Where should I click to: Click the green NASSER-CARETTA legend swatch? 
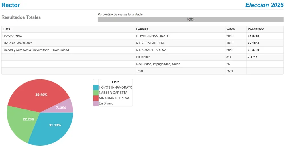96,93
